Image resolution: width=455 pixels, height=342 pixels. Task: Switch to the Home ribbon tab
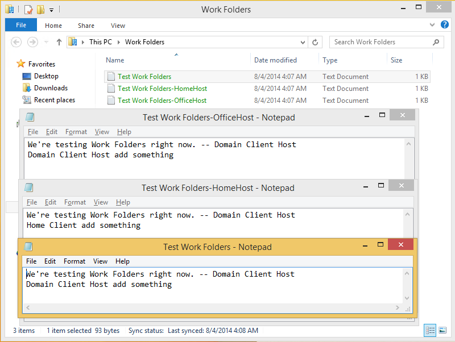[53, 26]
